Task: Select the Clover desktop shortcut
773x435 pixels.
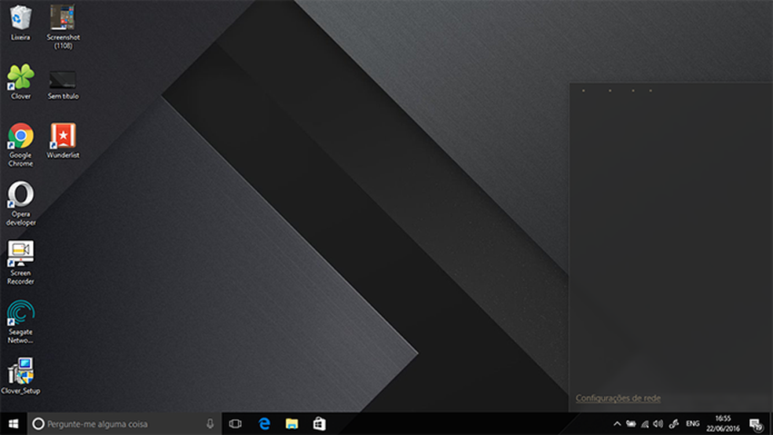Action: pyautogui.click(x=20, y=82)
